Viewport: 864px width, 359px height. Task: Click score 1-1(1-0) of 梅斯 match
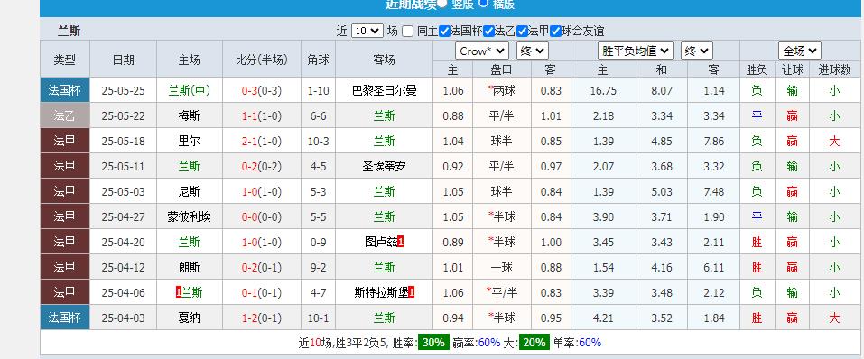tap(262, 115)
